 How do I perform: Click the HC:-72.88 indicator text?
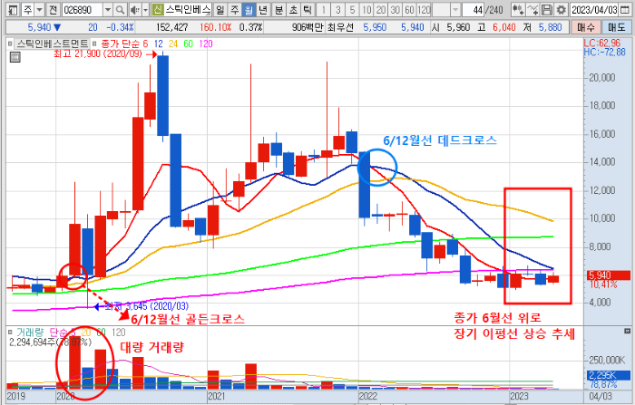point(605,52)
